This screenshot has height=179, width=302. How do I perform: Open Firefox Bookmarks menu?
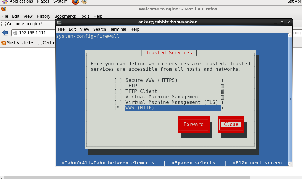[x=65, y=16]
